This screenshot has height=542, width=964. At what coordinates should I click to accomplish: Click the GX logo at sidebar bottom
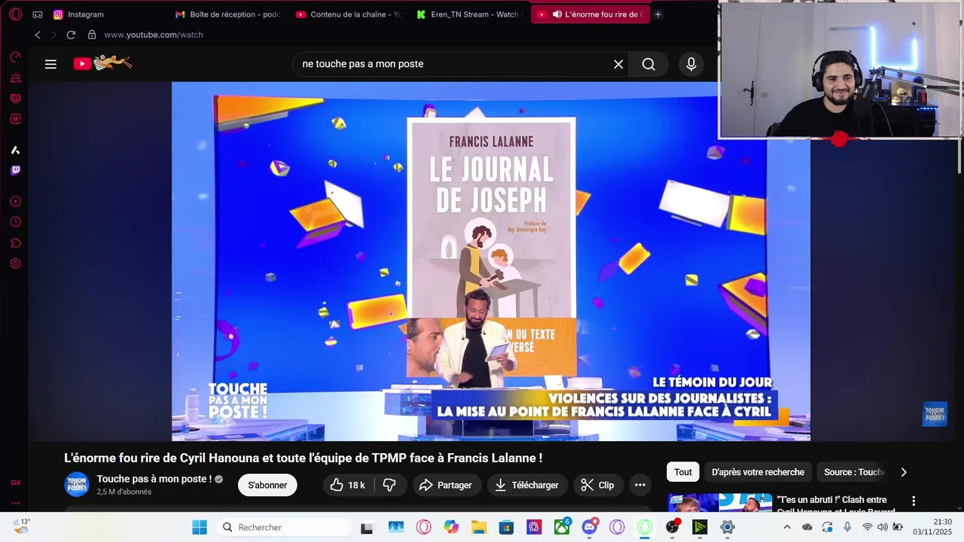(16, 483)
